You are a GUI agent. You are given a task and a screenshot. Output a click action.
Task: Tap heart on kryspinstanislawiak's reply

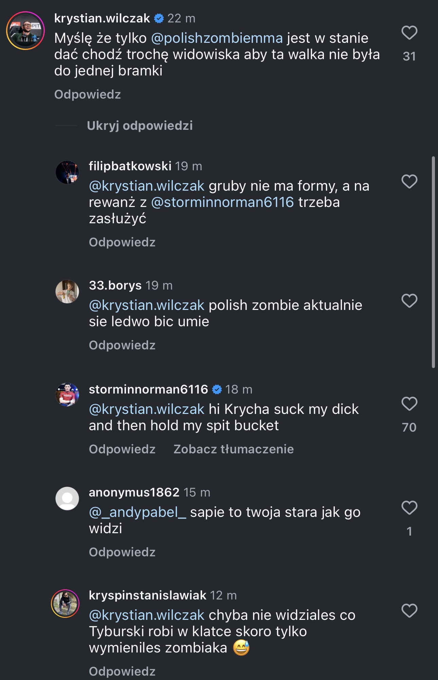(x=409, y=611)
